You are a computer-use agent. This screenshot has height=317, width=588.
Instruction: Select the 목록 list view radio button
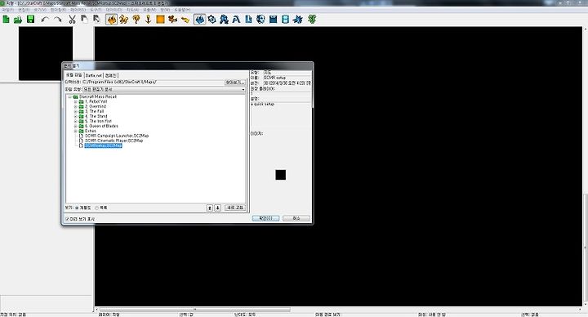[x=96, y=208]
